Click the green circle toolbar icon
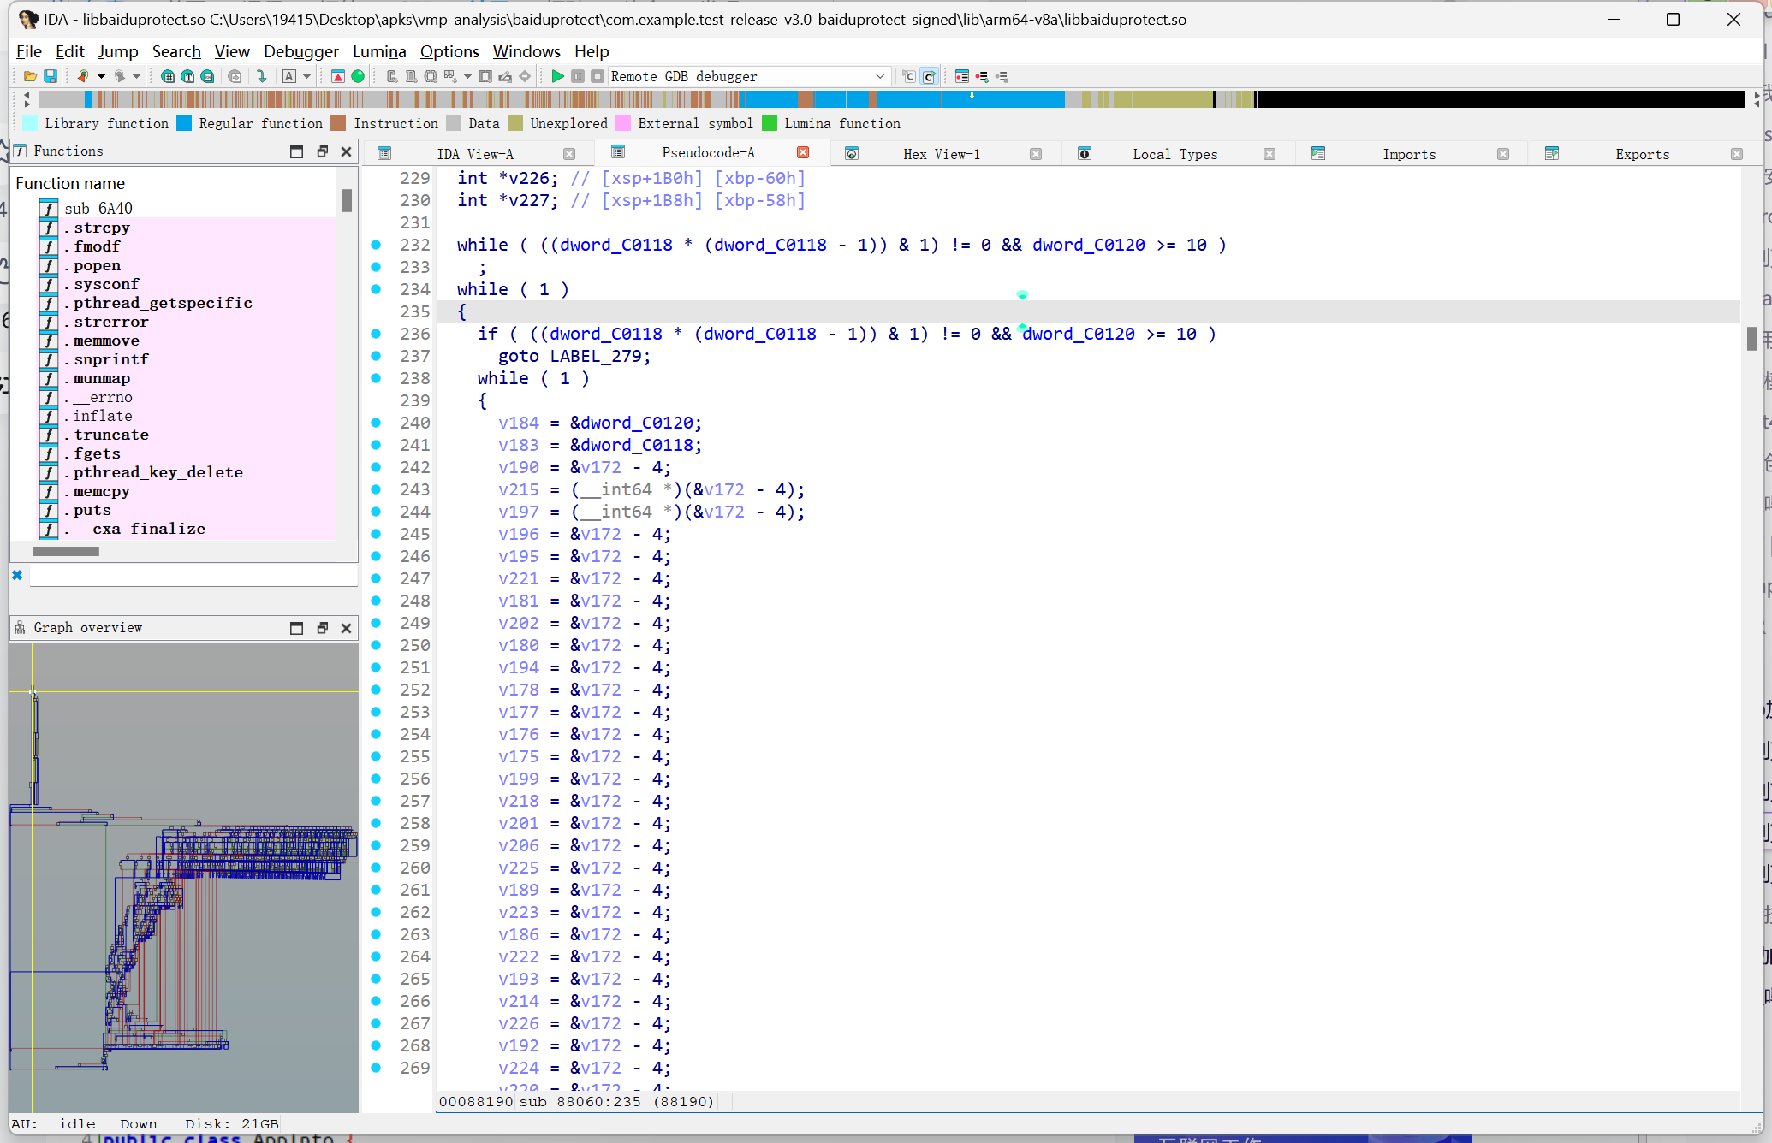The height and width of the screenshot is (1143, 1772). click(x=358, y=77)
